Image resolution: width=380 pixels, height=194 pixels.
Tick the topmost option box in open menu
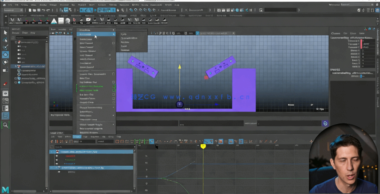coord(114,43)
